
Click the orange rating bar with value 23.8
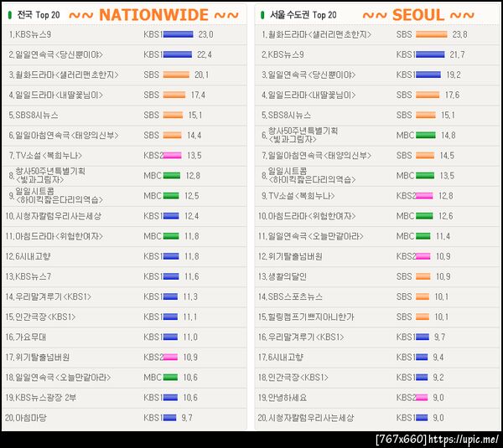click(432, 34)
